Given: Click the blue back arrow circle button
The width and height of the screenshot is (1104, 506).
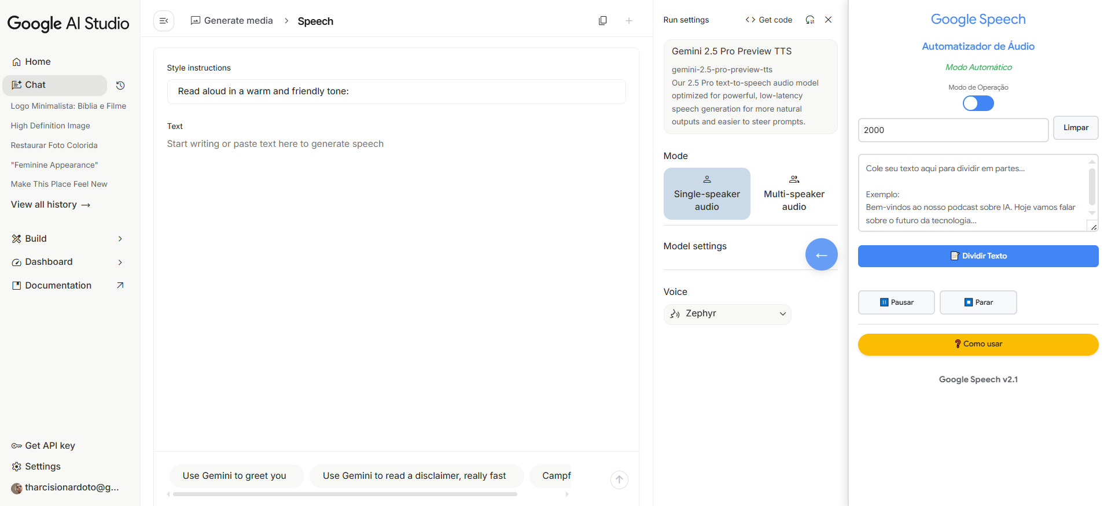Looking at the screenshot, I should [822, 254].
